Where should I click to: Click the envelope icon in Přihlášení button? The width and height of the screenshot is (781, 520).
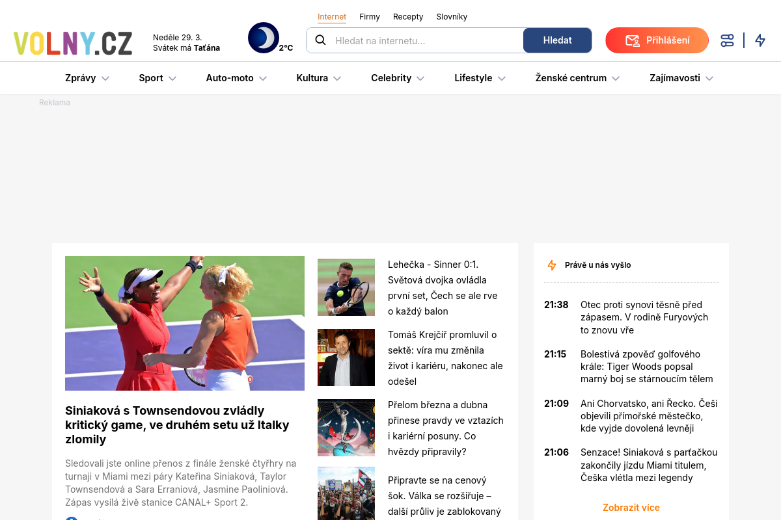(x=632, y=40)
